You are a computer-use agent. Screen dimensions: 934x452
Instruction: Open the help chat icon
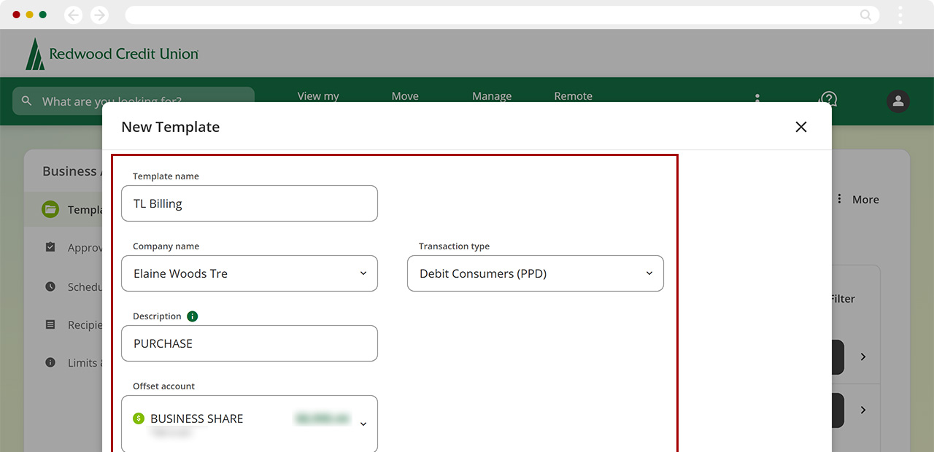coord(828,99)
